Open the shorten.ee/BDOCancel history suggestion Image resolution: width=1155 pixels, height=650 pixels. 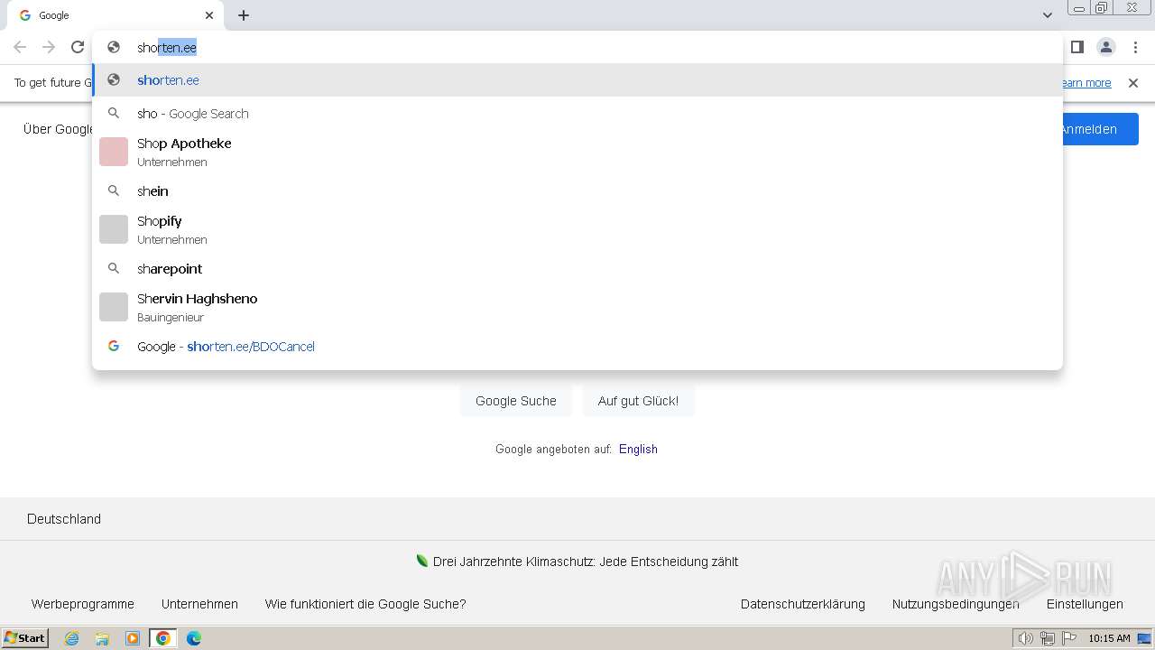(577, 347)
